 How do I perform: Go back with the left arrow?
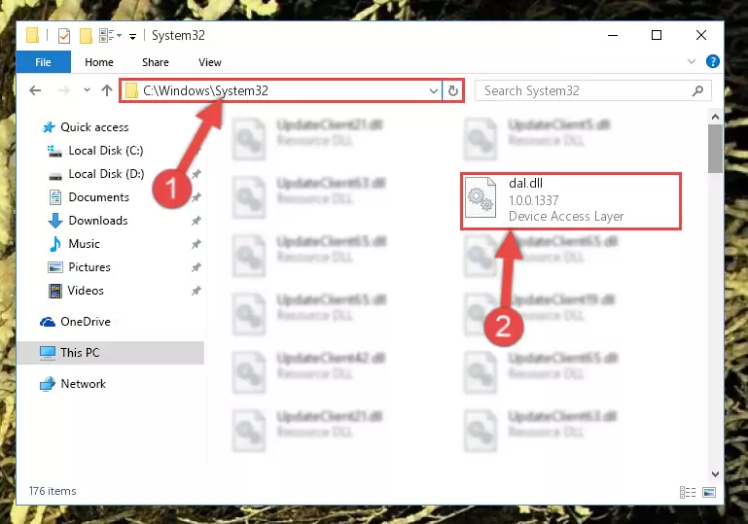pos(35,90)
